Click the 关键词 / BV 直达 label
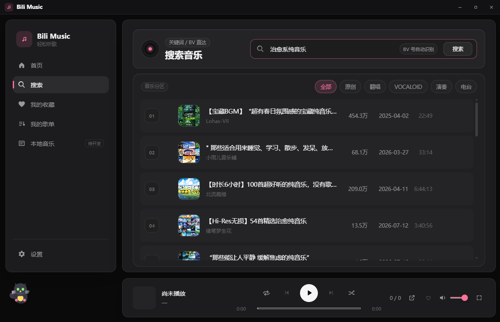 click(x=188, y=43)
